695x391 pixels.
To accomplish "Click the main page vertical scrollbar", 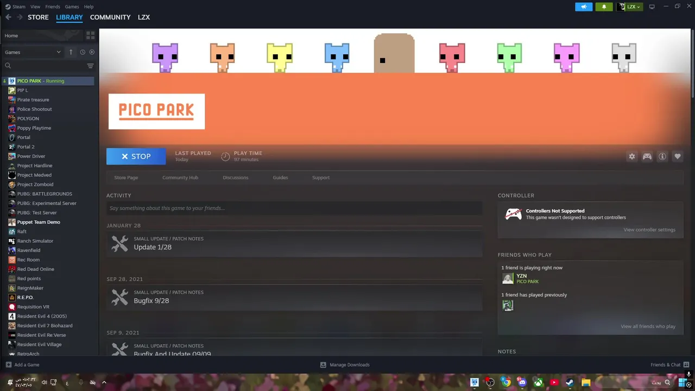I will [x=692, y=62].
